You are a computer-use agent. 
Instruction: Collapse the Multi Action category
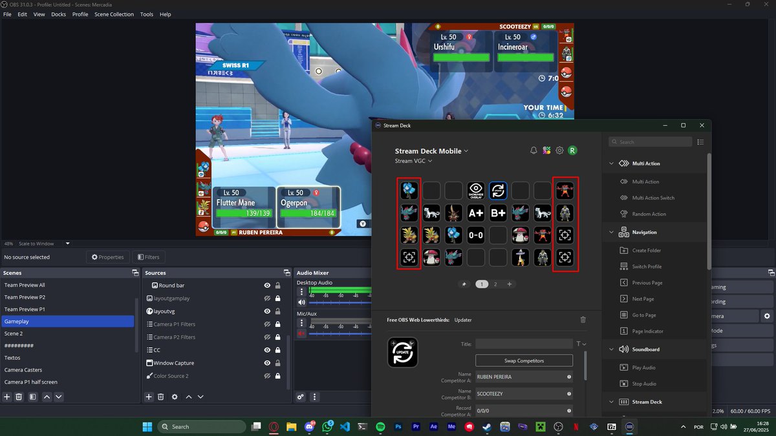(612, 163)
